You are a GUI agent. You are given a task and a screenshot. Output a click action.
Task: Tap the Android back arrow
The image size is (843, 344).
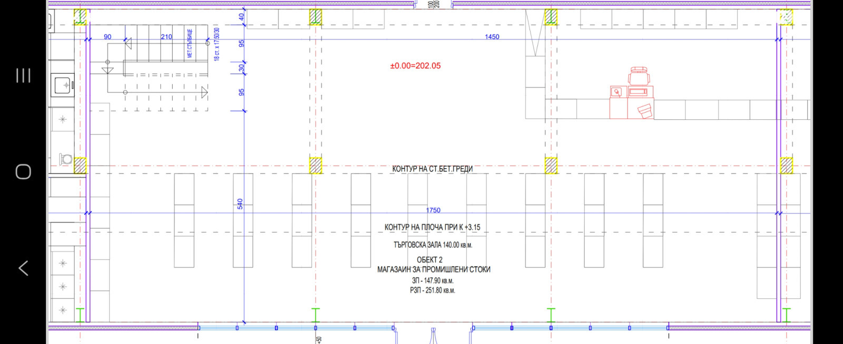pos(23,268)
